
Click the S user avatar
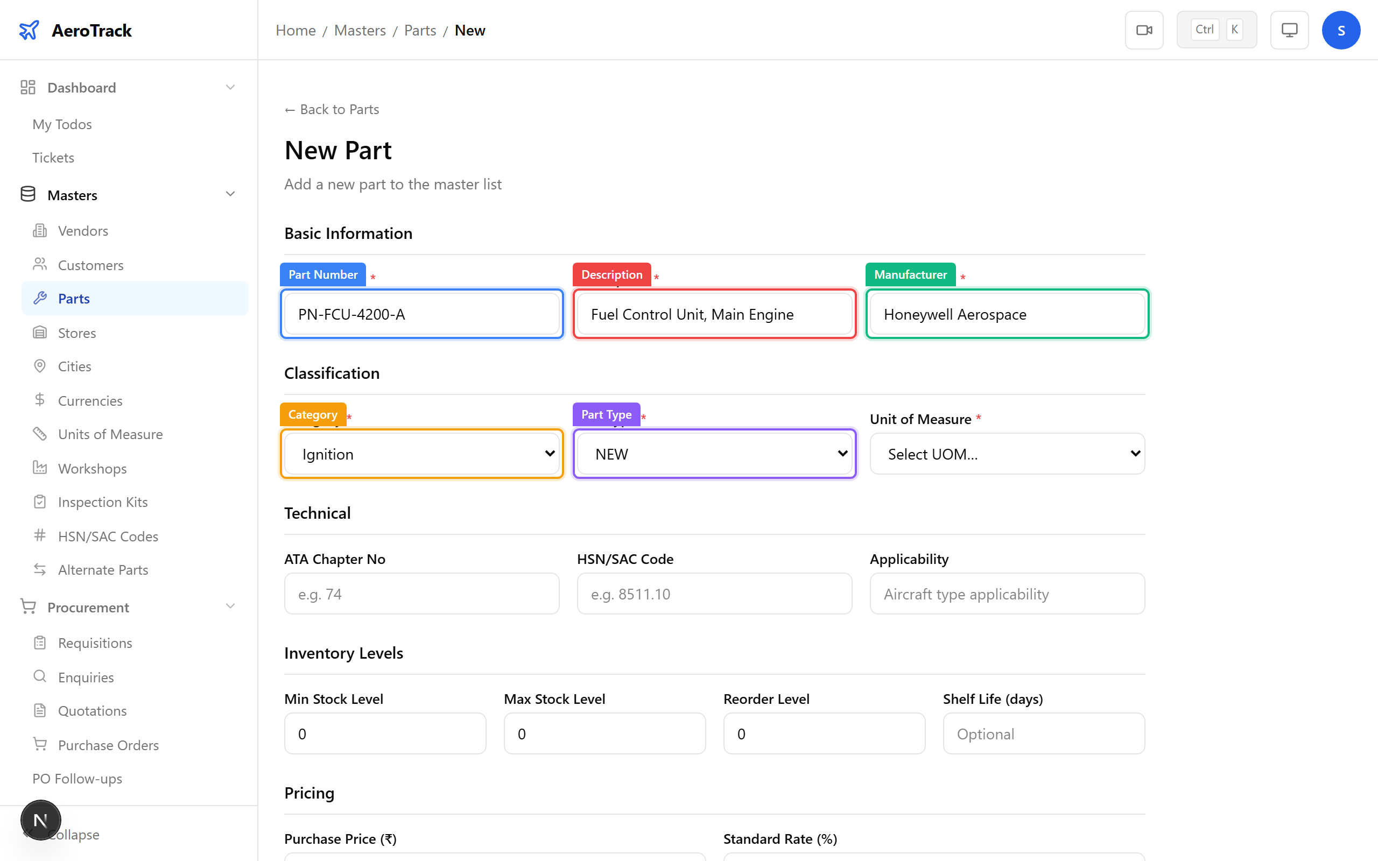tap(1341, 30)
